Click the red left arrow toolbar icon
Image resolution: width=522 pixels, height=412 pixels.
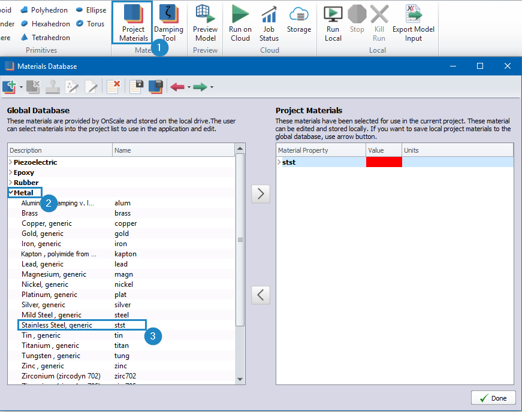point(177,87)
